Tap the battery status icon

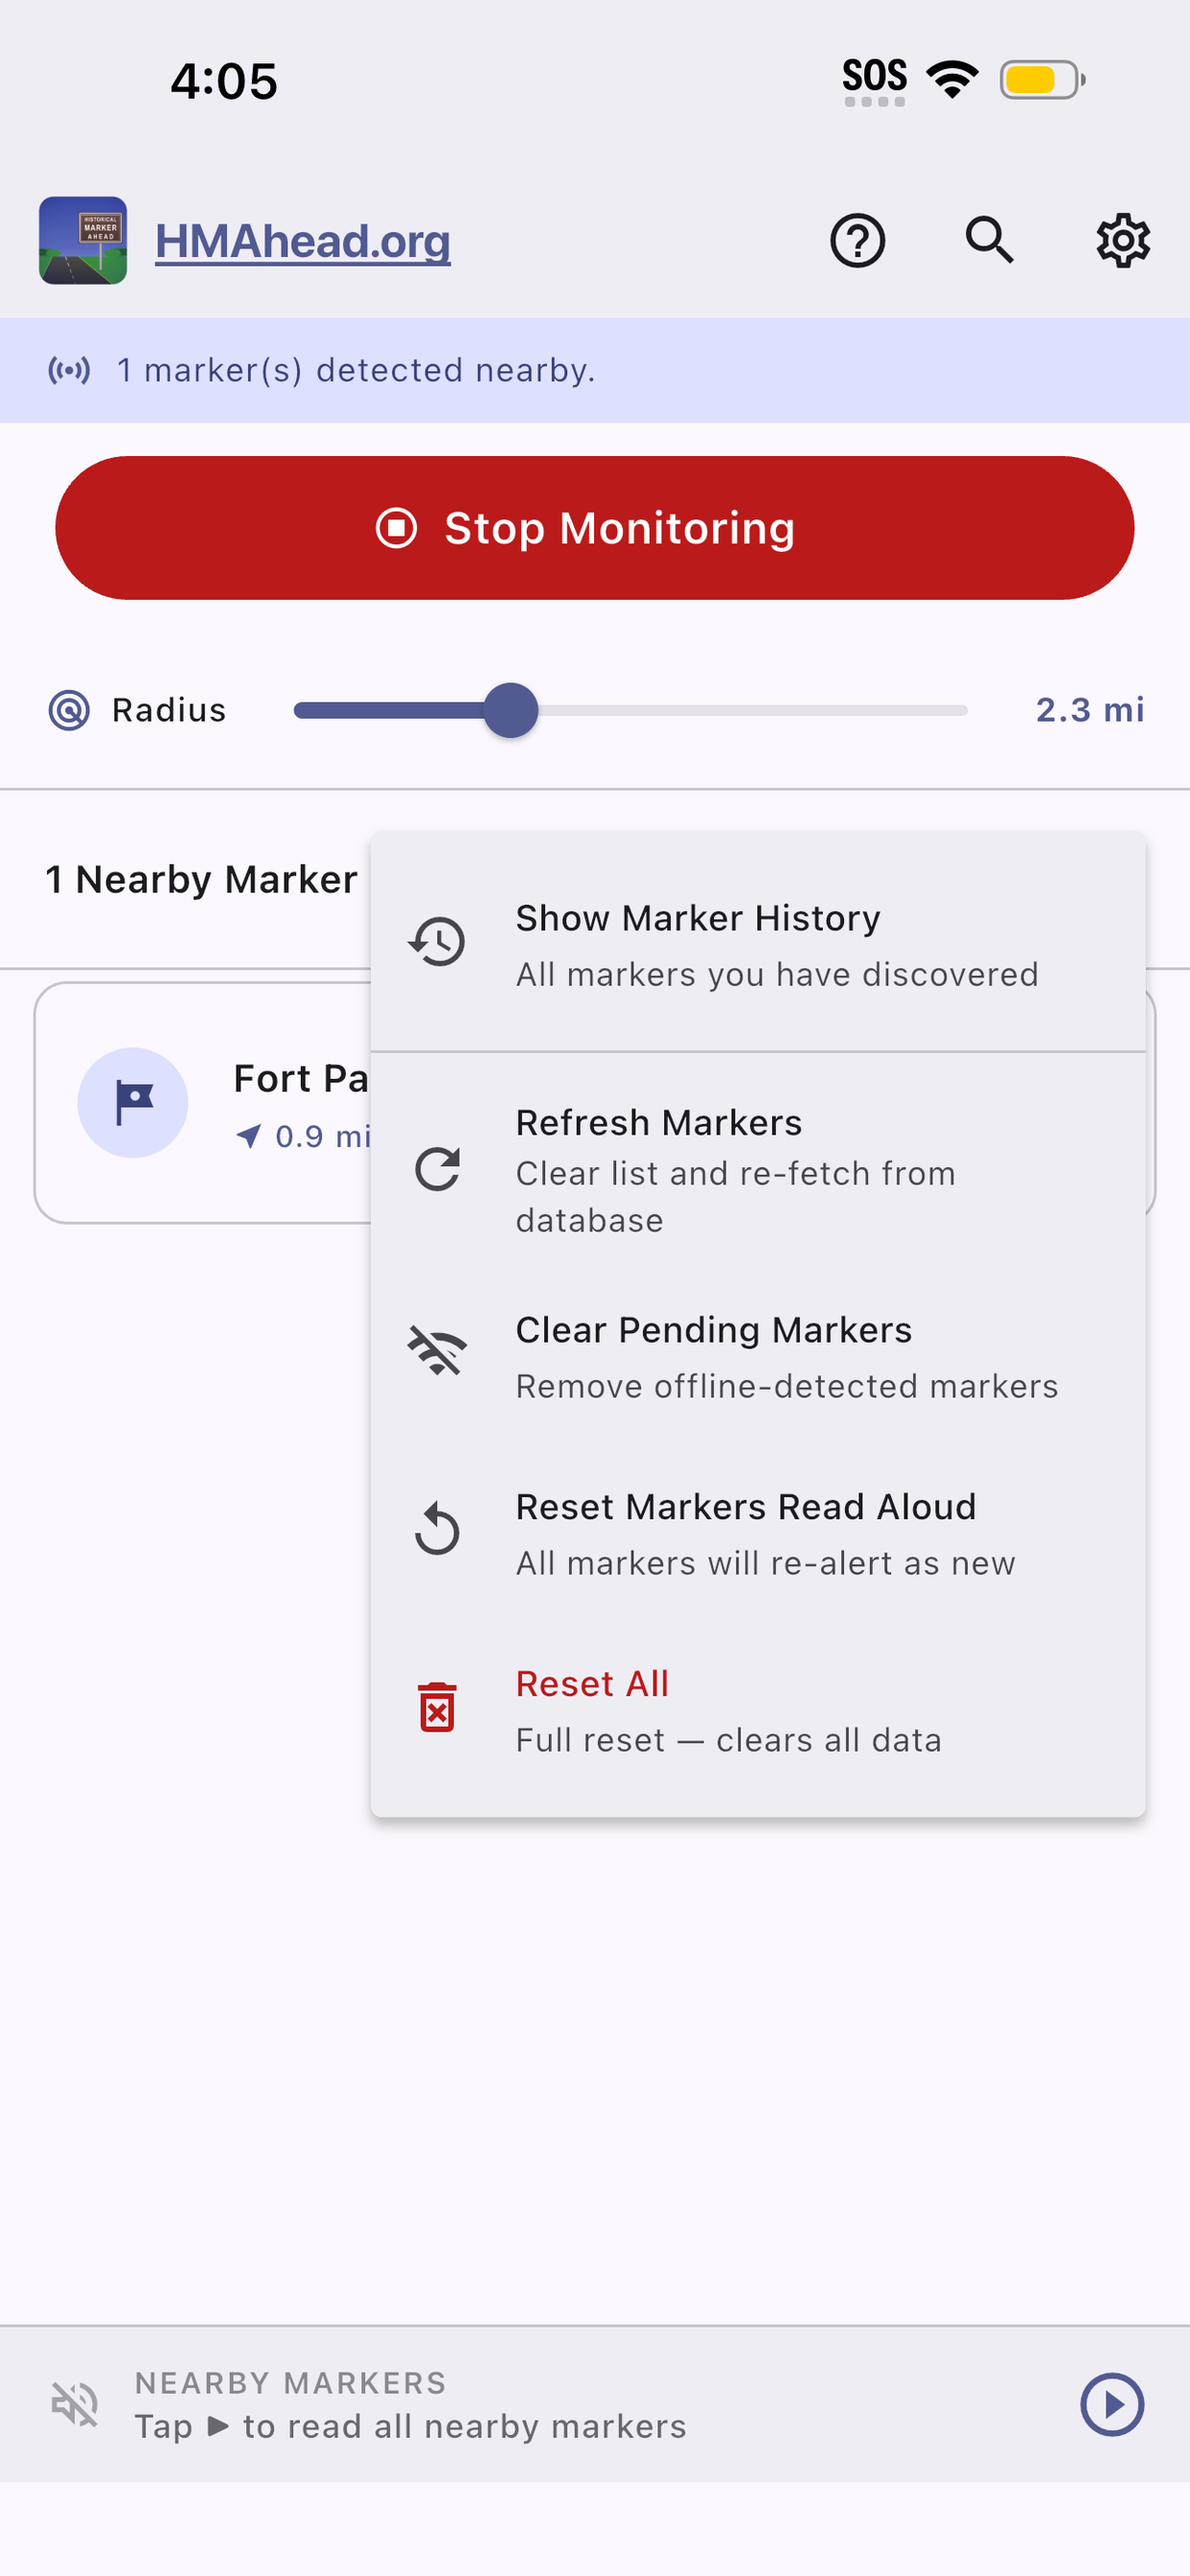[1043, 80]
